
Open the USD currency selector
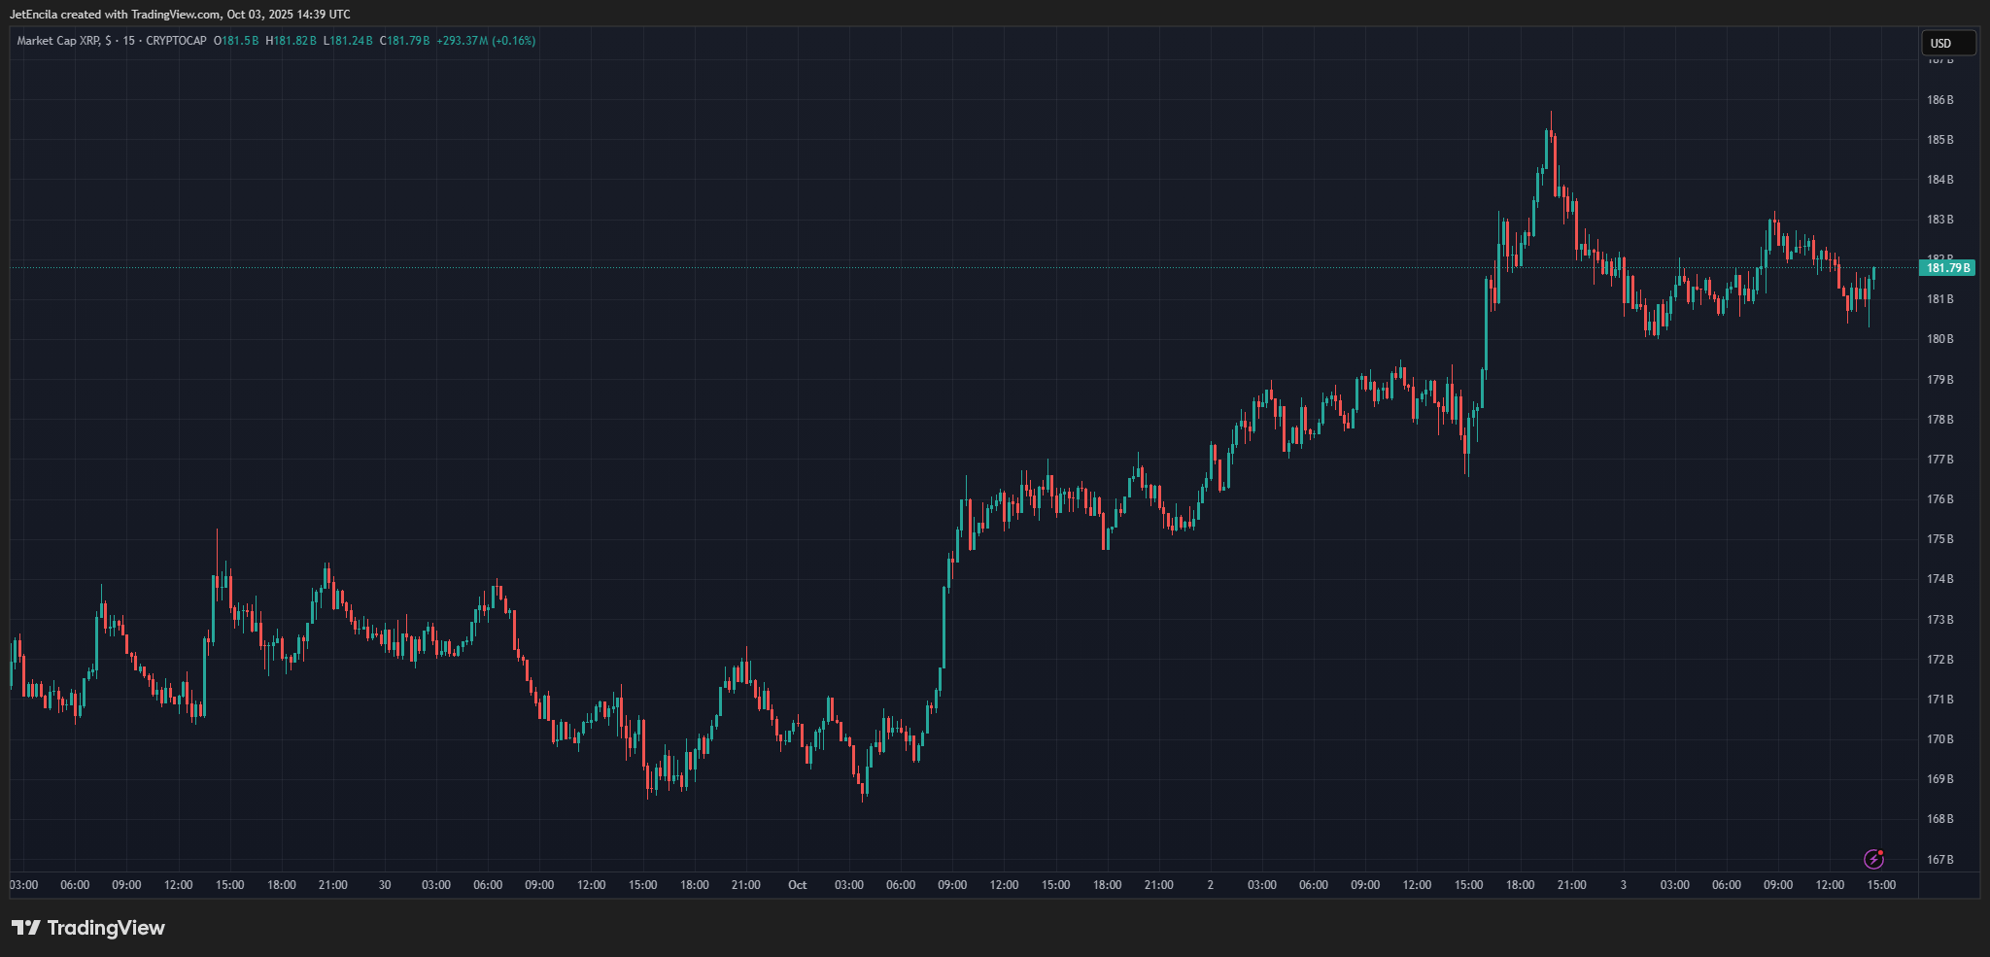(1947, 43)
